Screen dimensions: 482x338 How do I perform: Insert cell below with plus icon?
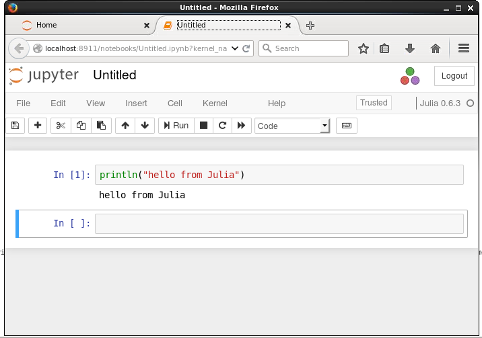point(38,126)
